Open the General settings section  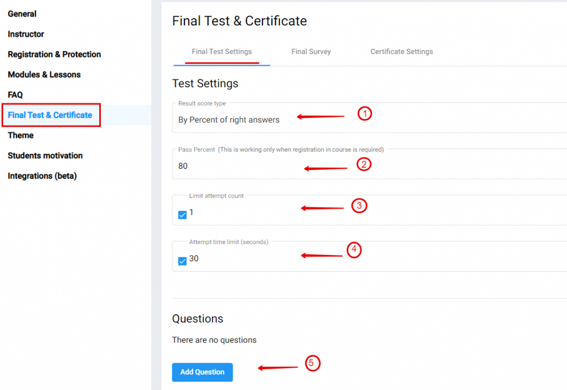22,14
